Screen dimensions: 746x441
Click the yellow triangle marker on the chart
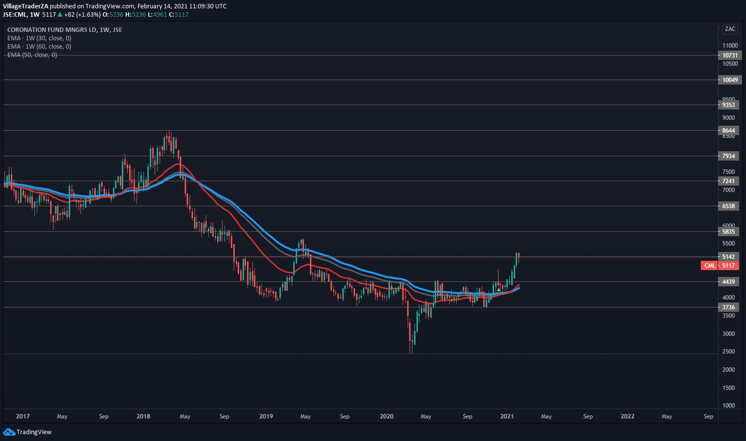point(498,290)
